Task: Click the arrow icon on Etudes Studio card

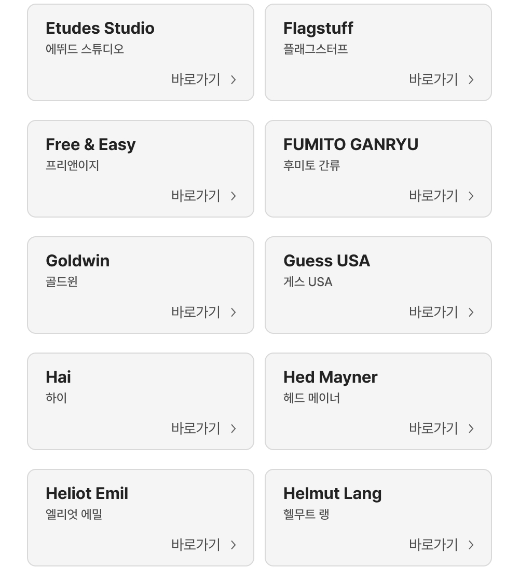Action: click(234, 79)
